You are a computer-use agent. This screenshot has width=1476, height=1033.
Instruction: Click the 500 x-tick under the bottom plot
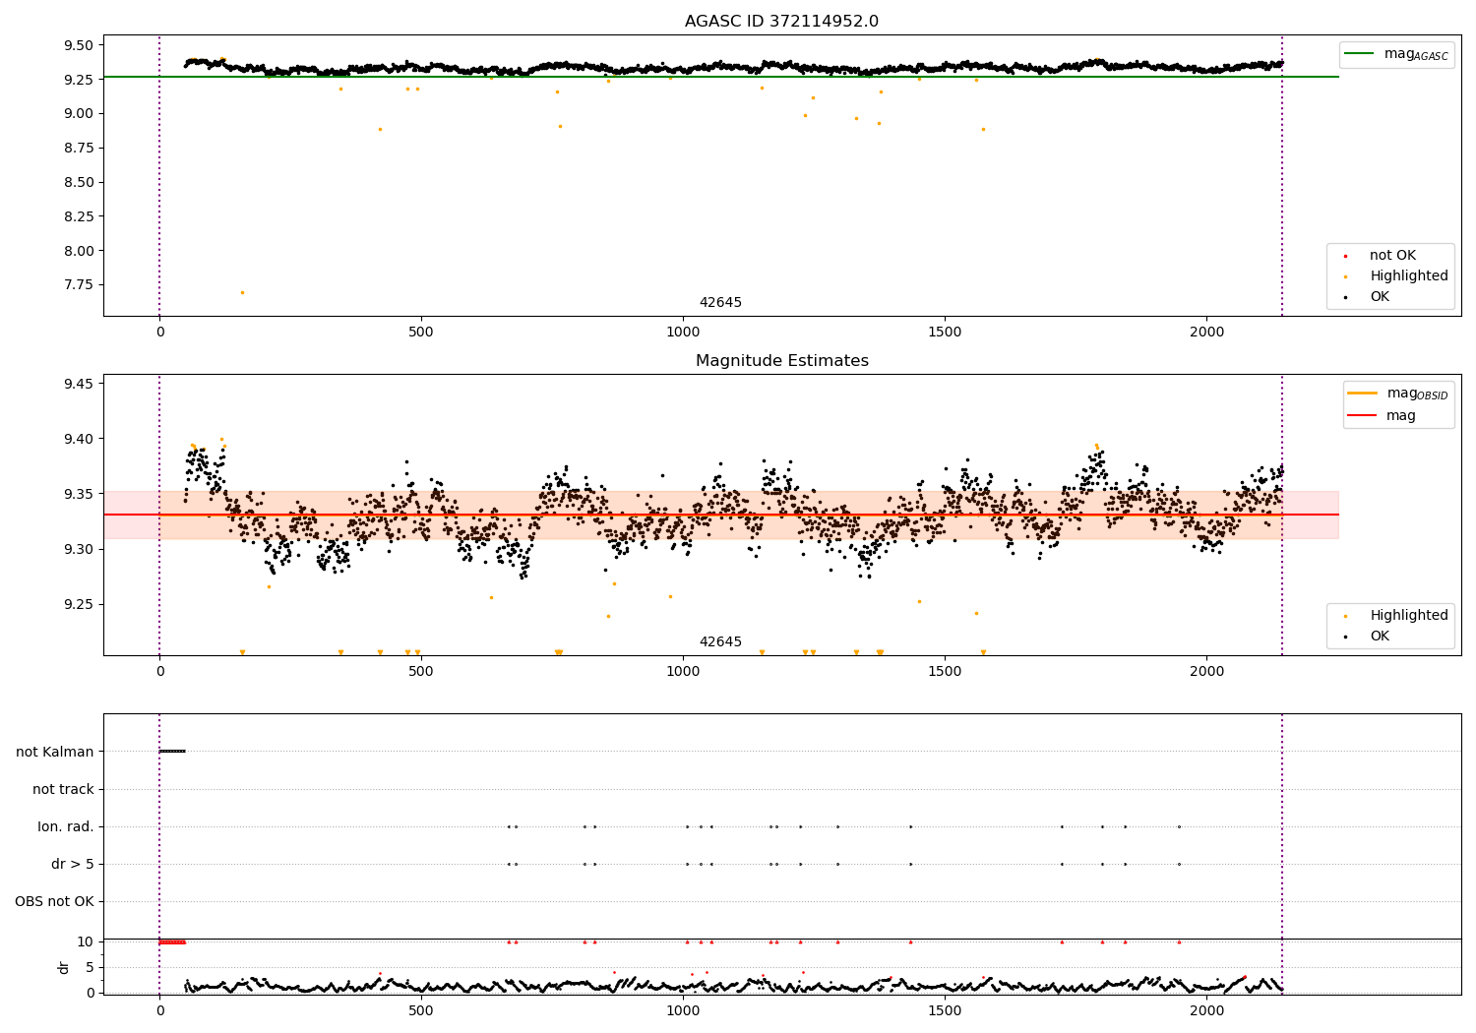421,1009
